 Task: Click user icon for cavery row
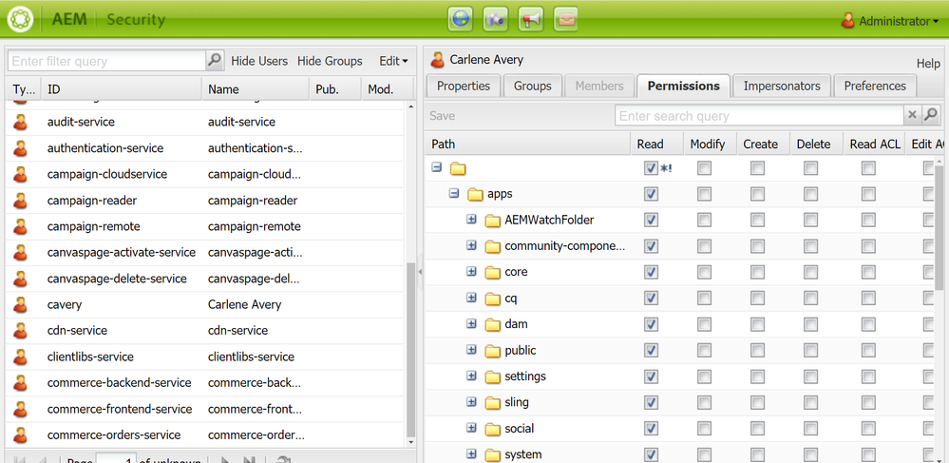[21, 304]
